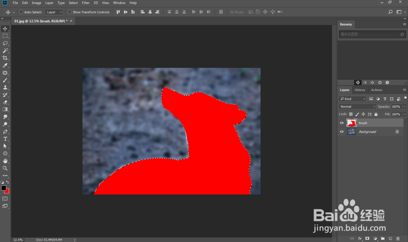Click the Renamy settings gear button
Image resolution: width=408 pixels, height=242 pixels.
[380, 83]
